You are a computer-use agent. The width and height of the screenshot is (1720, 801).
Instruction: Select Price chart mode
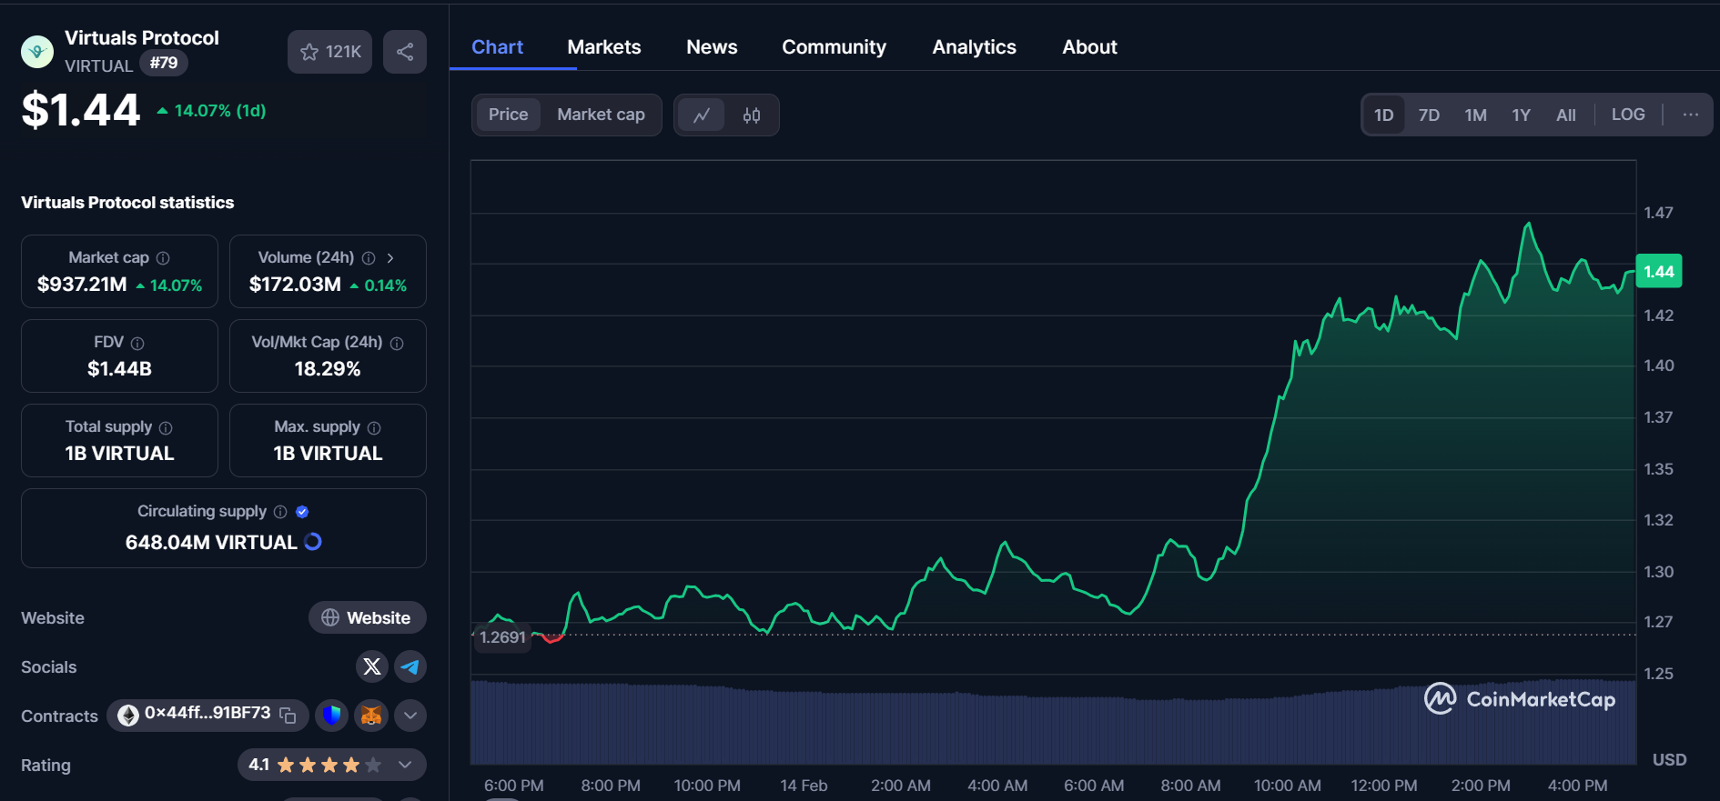pos(508,115)
